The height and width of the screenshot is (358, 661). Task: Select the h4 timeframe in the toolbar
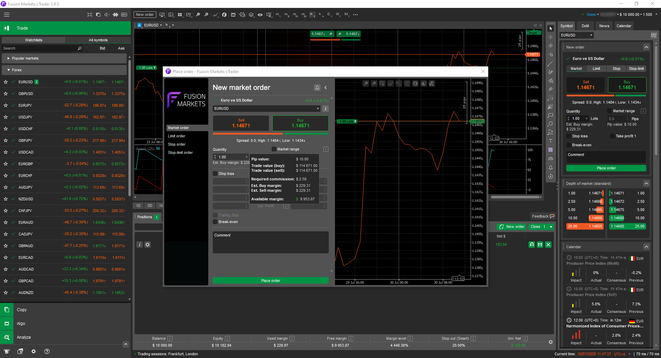321,14
